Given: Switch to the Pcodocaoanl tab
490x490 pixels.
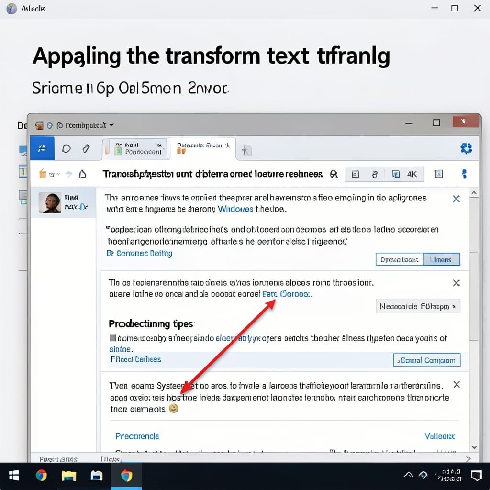Looking at the screenshot, I should click(135, 149).
